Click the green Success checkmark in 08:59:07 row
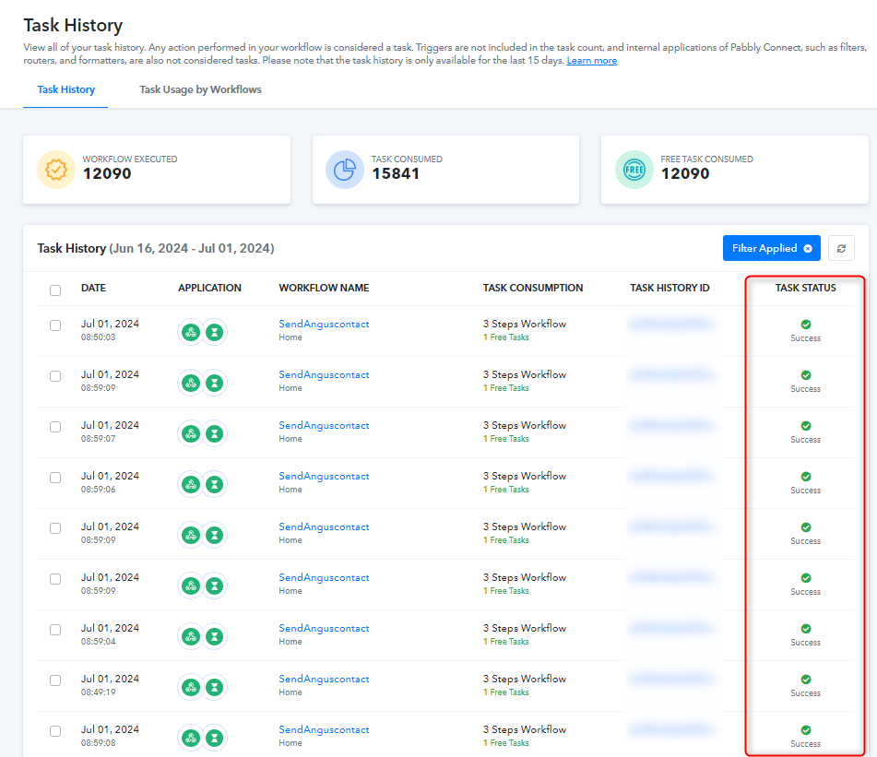877x757 pixels. point(806,426)
